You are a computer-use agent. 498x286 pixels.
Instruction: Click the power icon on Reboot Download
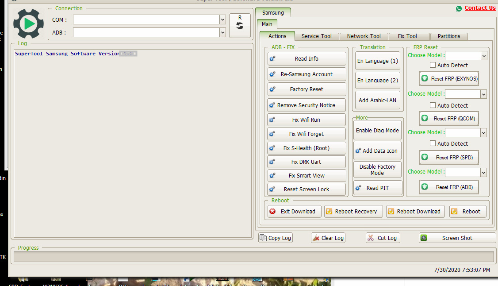pyautogui.click(x=391, y=211)
